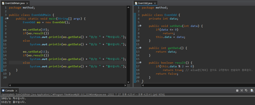Collapse the result method fold marker
This screenshot has height=105, width=255.
click(x=140, y=62)
